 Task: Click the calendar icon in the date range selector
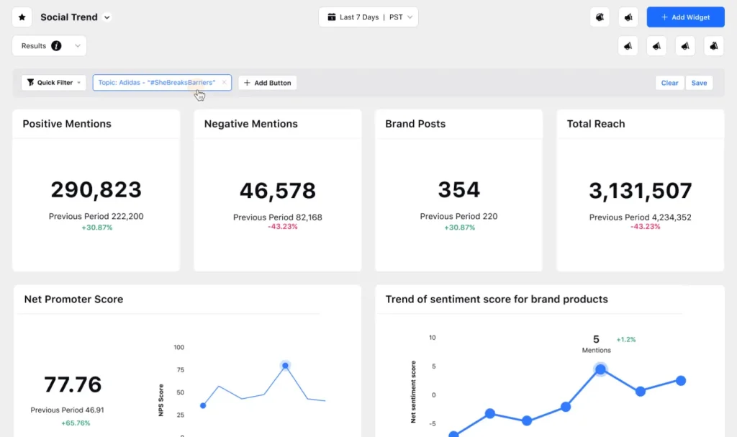(x=331, y=17)
